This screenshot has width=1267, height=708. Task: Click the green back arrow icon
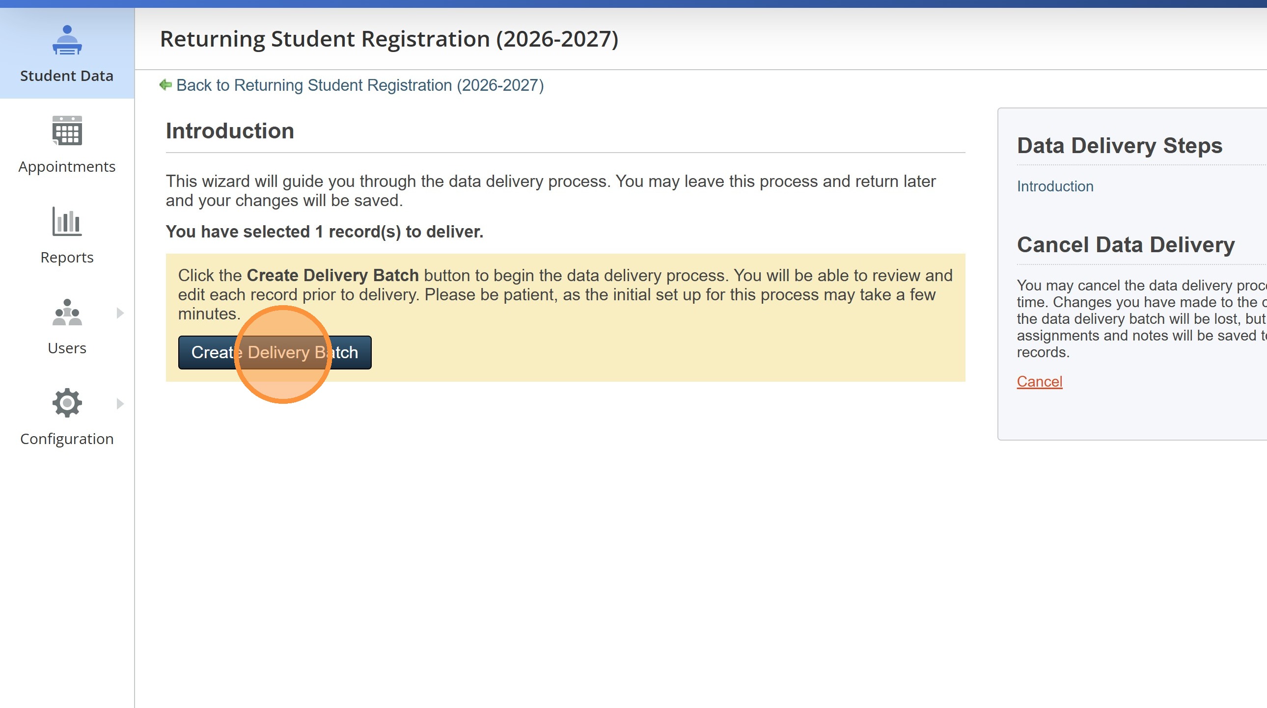pos(166,85)
